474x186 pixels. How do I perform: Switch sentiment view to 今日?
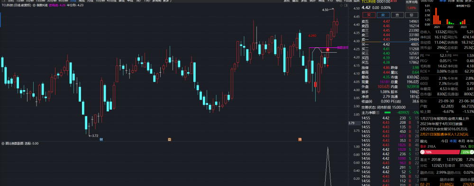(x=444, y=141)
